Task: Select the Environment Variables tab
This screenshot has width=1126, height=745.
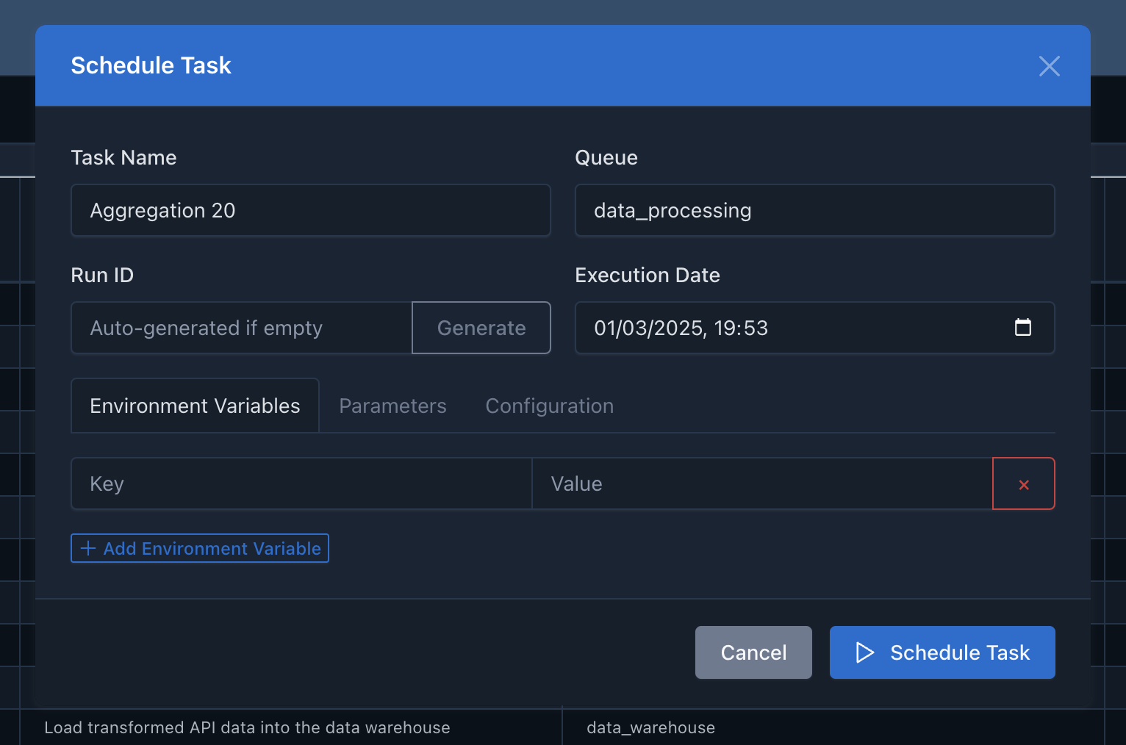Action: coord(195,406)
